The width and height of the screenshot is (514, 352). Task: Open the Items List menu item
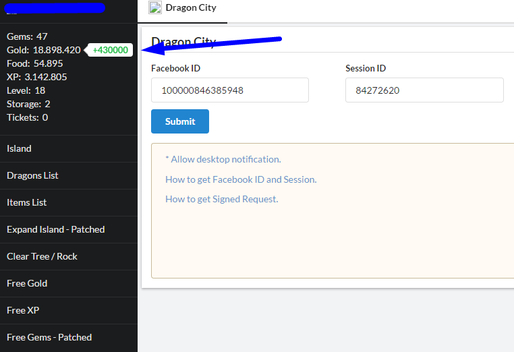tap(69, 202)
